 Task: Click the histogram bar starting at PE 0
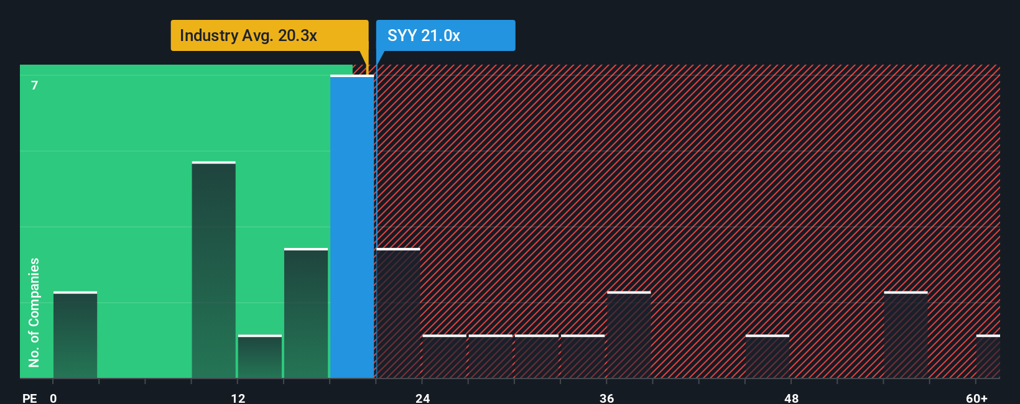pos(75,335)
